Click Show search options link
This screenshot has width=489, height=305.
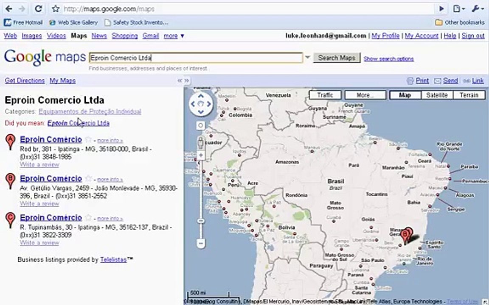388,59
